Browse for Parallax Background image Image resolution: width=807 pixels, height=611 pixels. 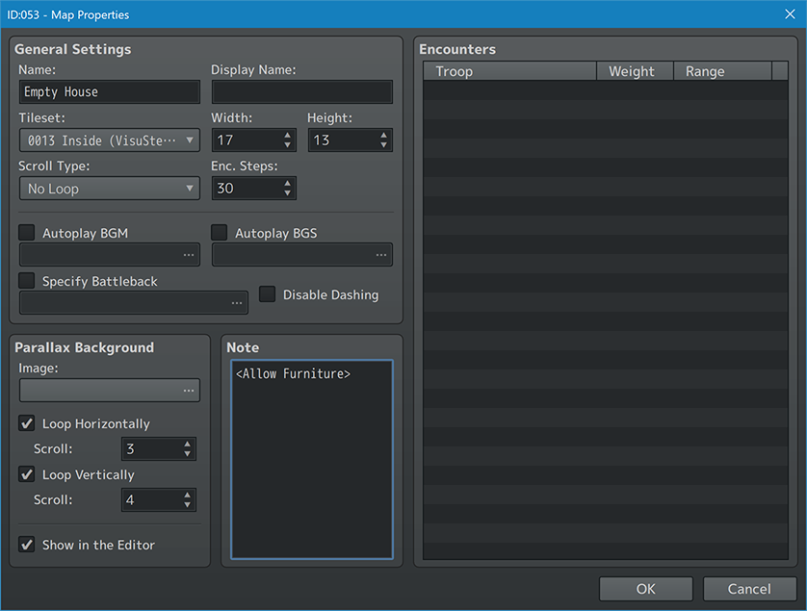click(189, 391)
